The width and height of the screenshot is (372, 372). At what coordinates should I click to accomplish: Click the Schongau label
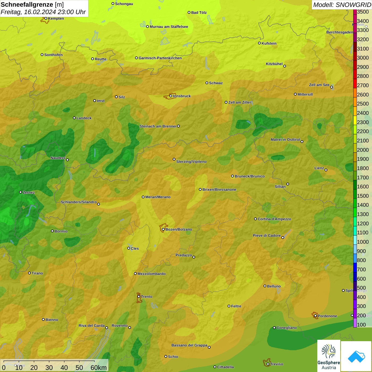[x=124, y=4]
